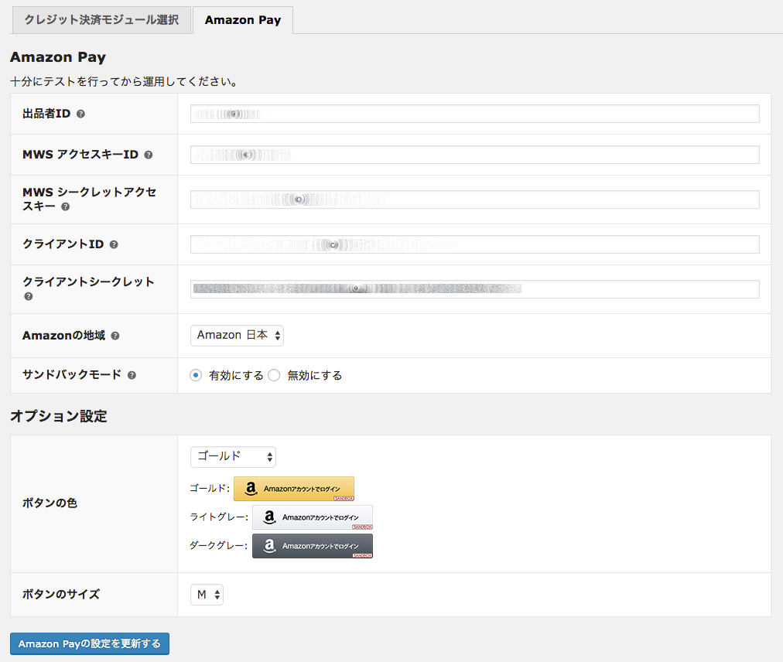Select 有効にする radio for sandbox mode

(196, 375)
